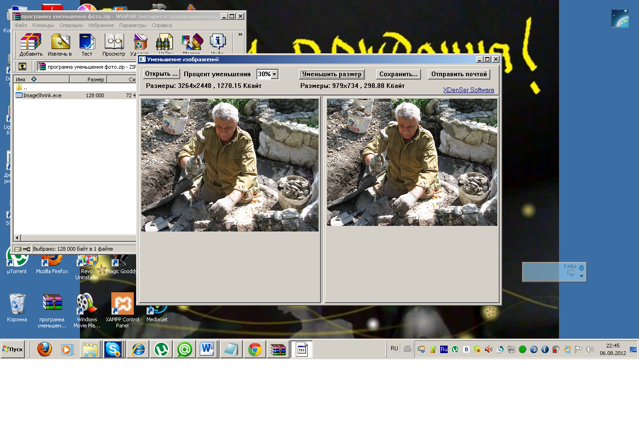Select the XAMPP Control Panel desktop shortcut
Screen dimensions: 639x434
pyautogui.click(x=123, y=311)
